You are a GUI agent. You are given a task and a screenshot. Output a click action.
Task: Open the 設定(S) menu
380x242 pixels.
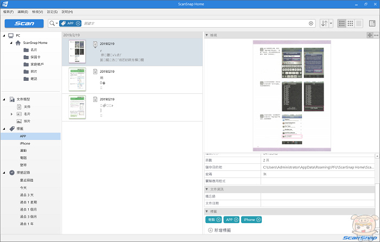coord(52,11)
